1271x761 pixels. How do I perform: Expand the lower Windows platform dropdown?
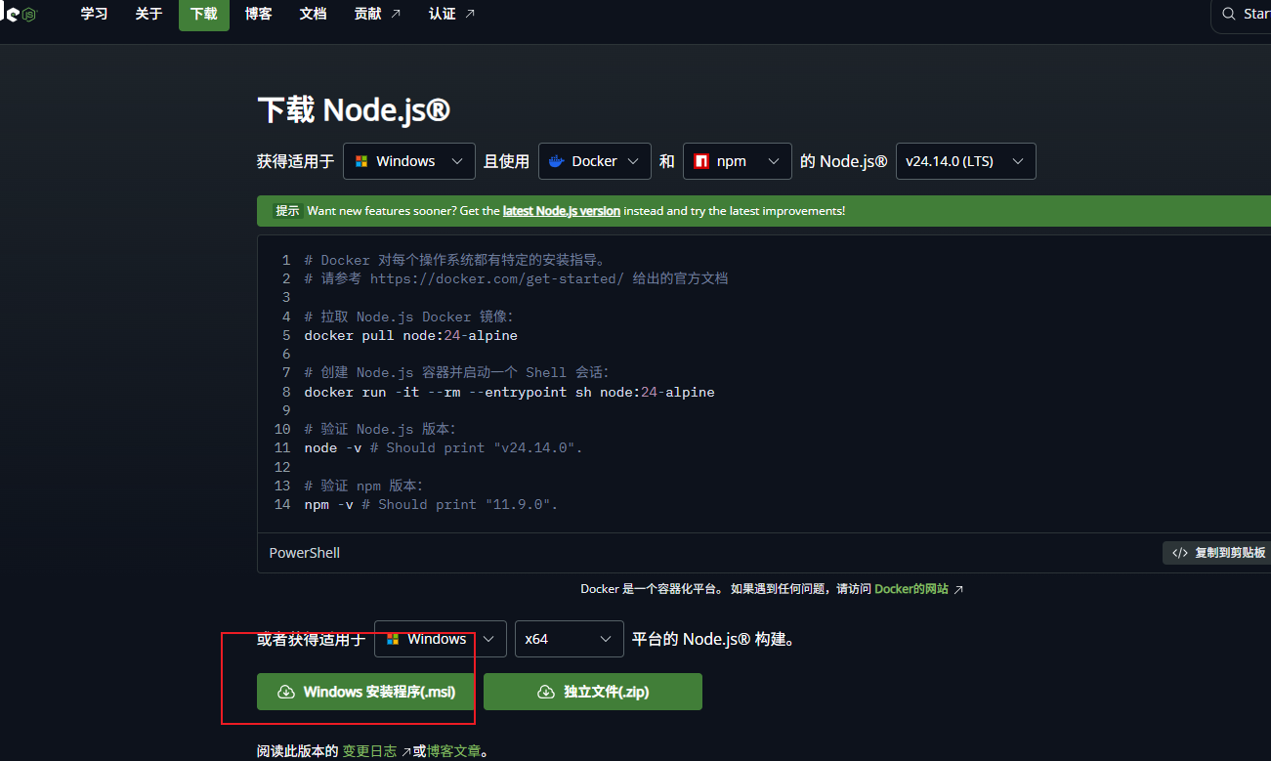(x=441, y=639)
